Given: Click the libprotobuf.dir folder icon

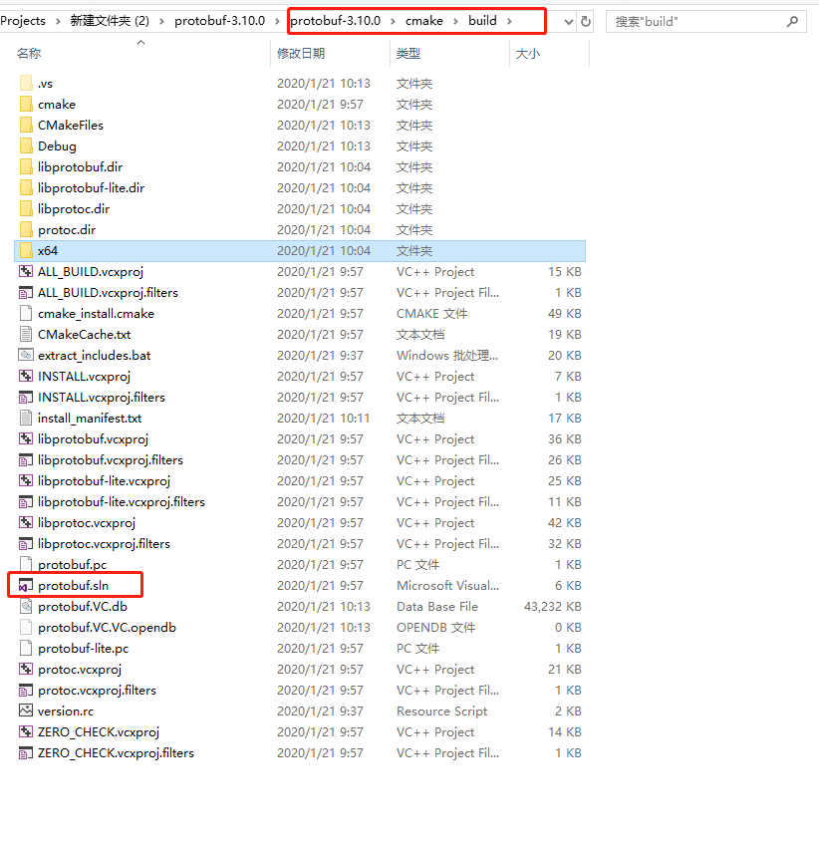Looking at the screenshot, I should point(26,166).
